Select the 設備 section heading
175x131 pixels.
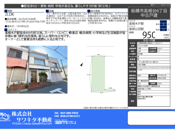[x=50, y=11]
